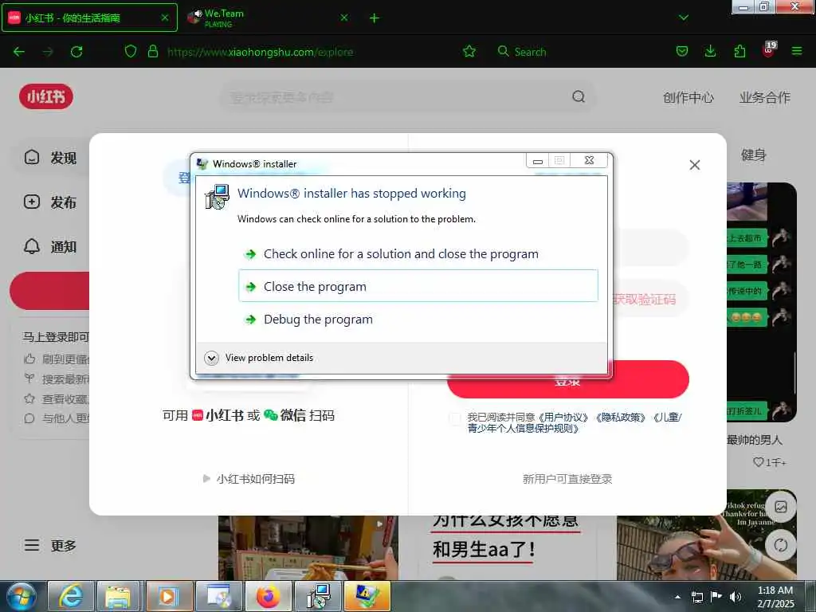Launch Internet Explorer from taskbar
The width and height of the screenshot is (816, 612).
point(71,596)
